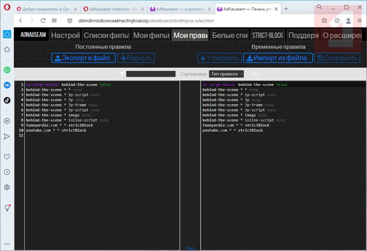Open browsing history clock icon

(7, 172)
